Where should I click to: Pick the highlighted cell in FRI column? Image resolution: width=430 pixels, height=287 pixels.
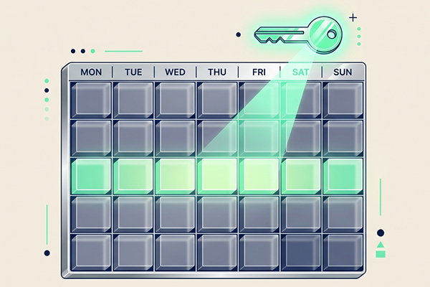click(x=258, y=175)
